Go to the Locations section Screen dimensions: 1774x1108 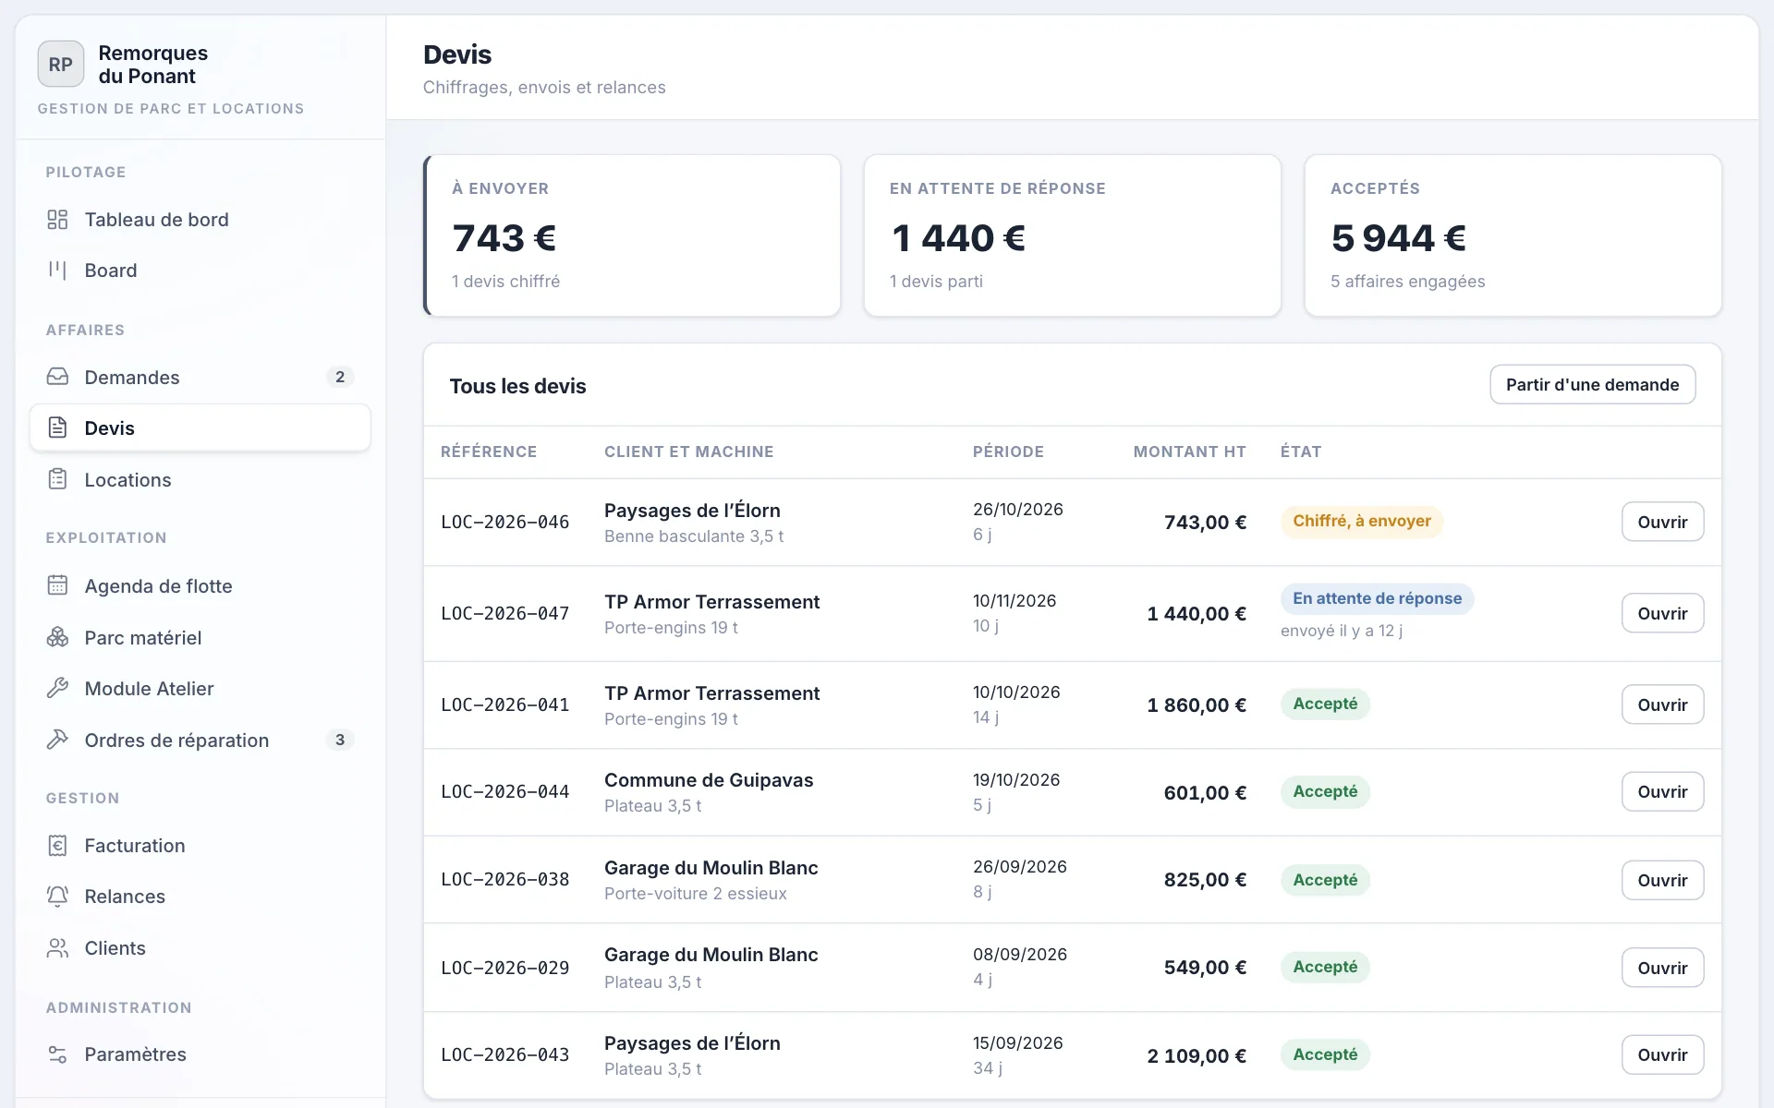tap(200, 479)
